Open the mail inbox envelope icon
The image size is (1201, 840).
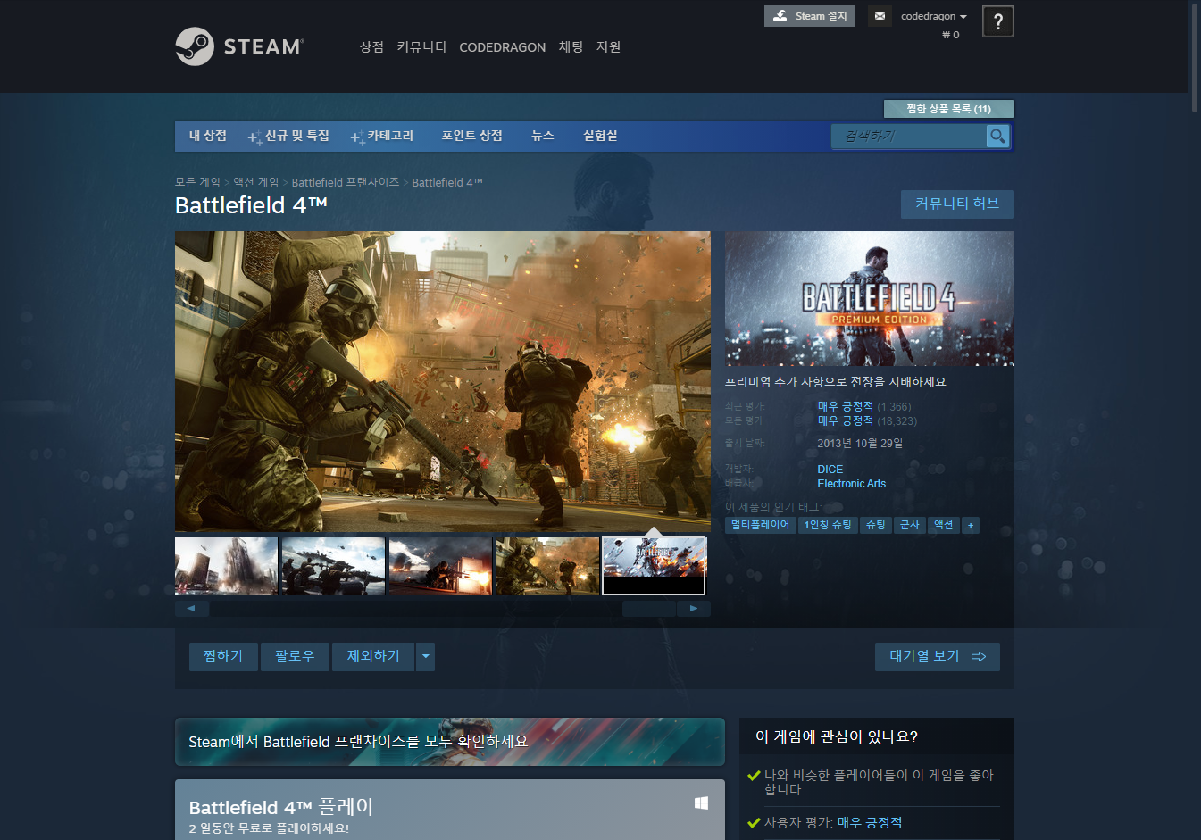tap(880, 16)
